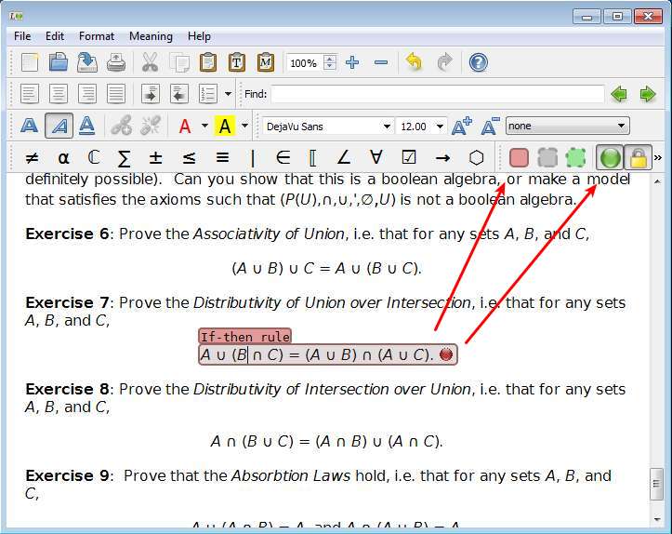
Task: Open the 'none' style dropdown
Action: tap(567, 126)
